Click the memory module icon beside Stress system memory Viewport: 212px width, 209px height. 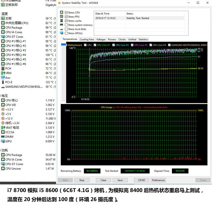coord(62,25)
